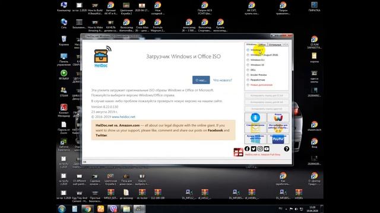Open the shaxon.tech Chrome shortcut
The image size is (380, 213).
click(314, 126)
